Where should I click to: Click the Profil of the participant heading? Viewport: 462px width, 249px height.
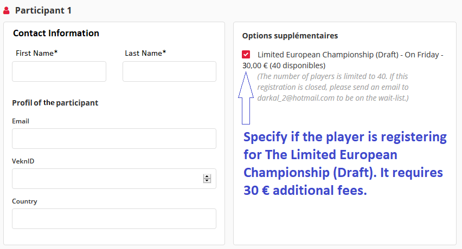pyautogui.click(x=55, y=103)
